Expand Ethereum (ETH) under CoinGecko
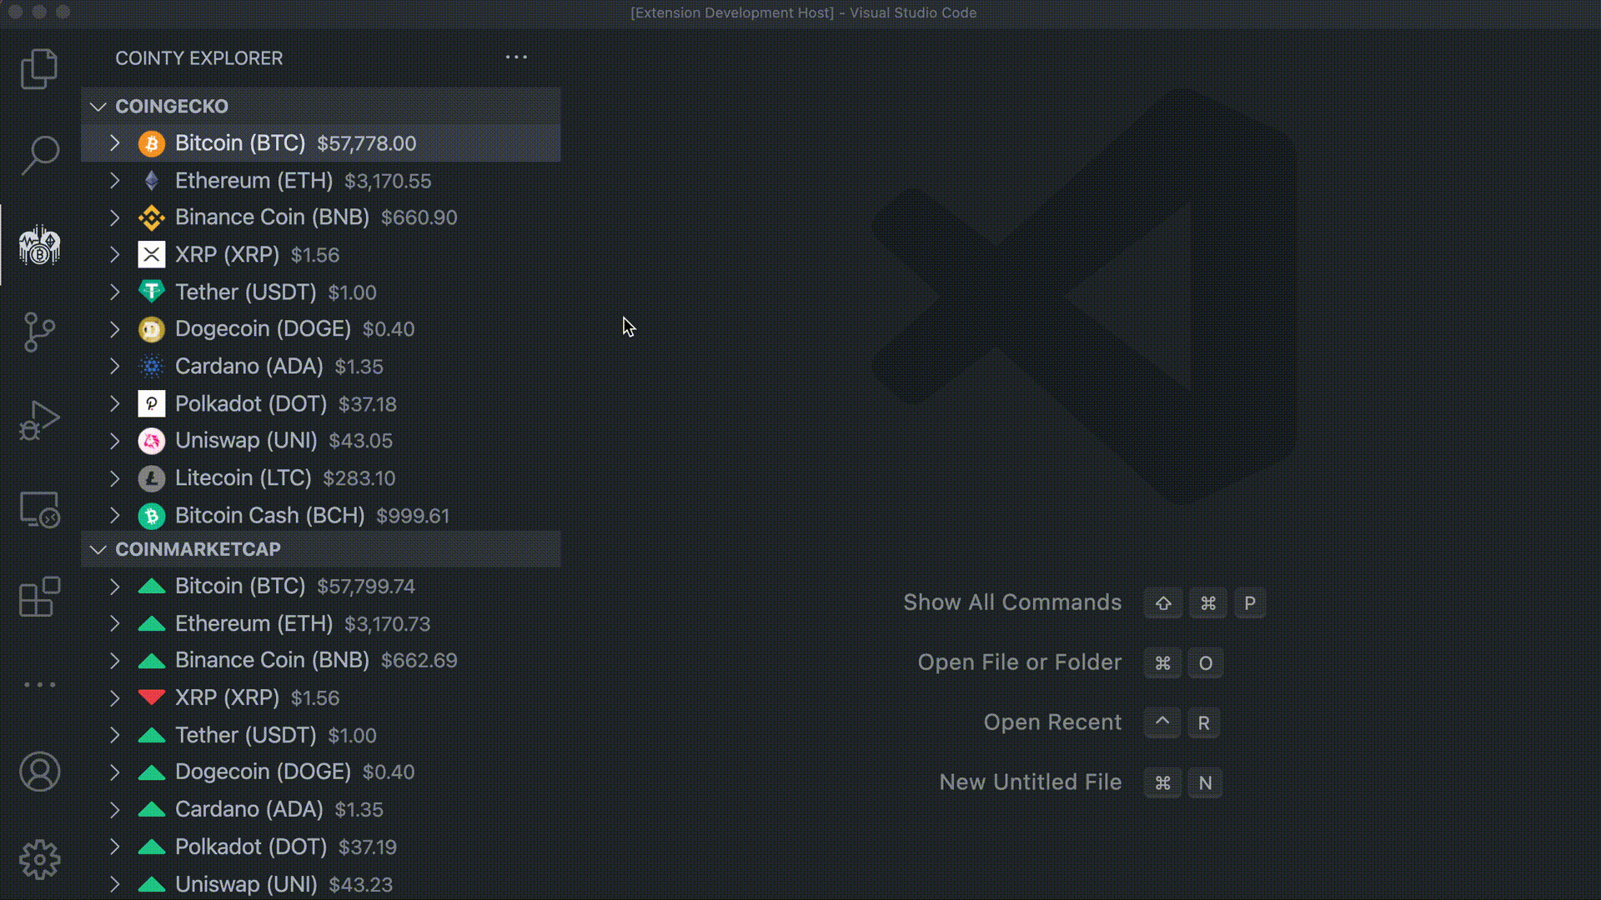The width and height of the screenshot is (1601, 900). pos(115,181)
